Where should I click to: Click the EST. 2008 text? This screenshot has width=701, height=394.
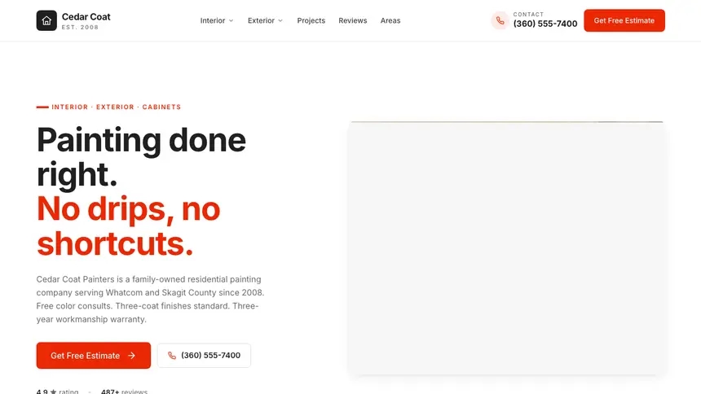[x=80, y=27]
